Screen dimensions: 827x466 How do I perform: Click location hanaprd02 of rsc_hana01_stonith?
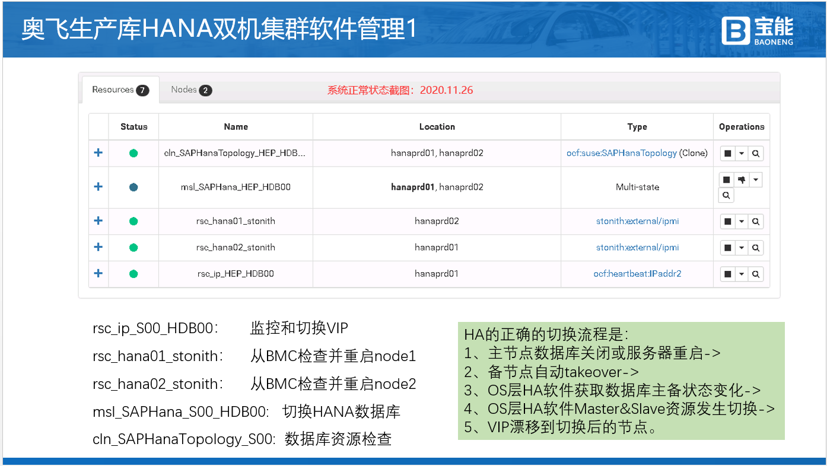coord(437,221)
